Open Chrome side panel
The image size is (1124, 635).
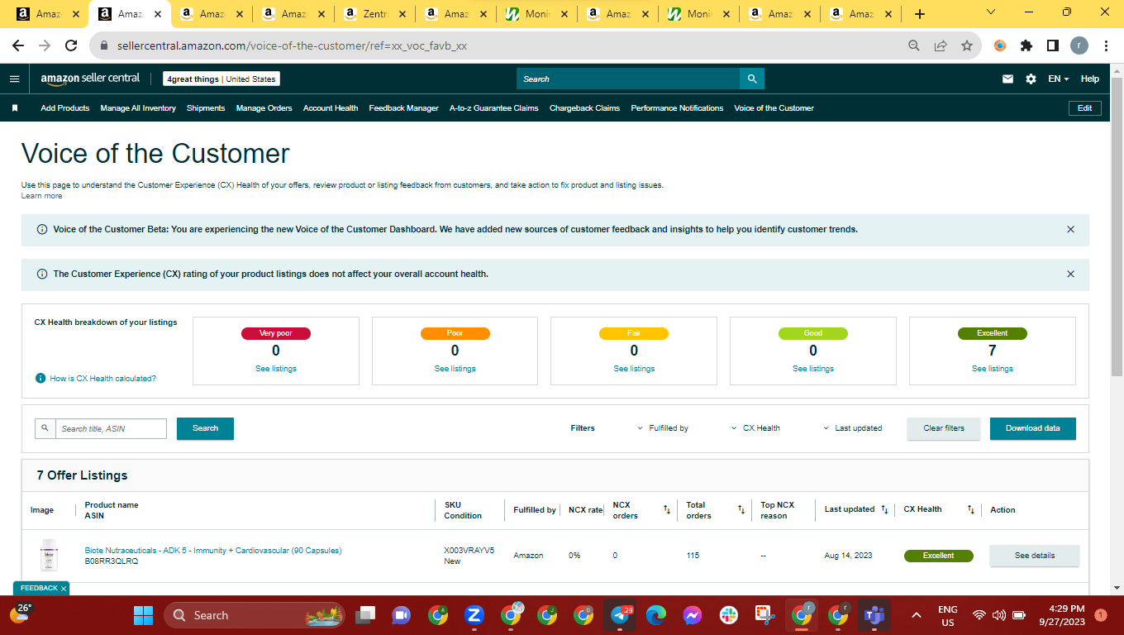[x=1053, y=46]
